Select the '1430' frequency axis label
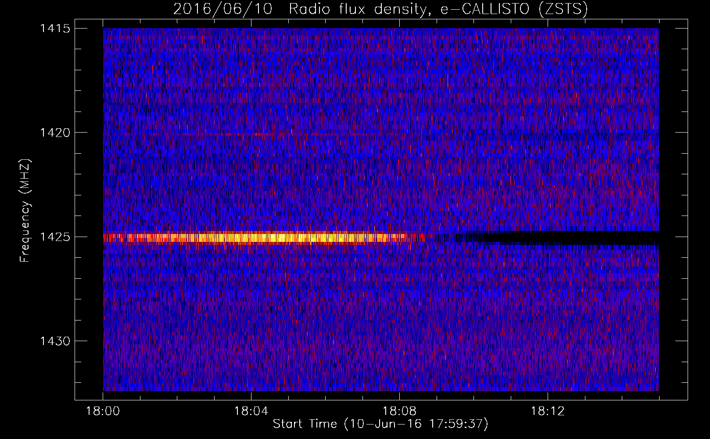This screenshot has height=439, width=710. pyautogui.click(x=55, y=341)
